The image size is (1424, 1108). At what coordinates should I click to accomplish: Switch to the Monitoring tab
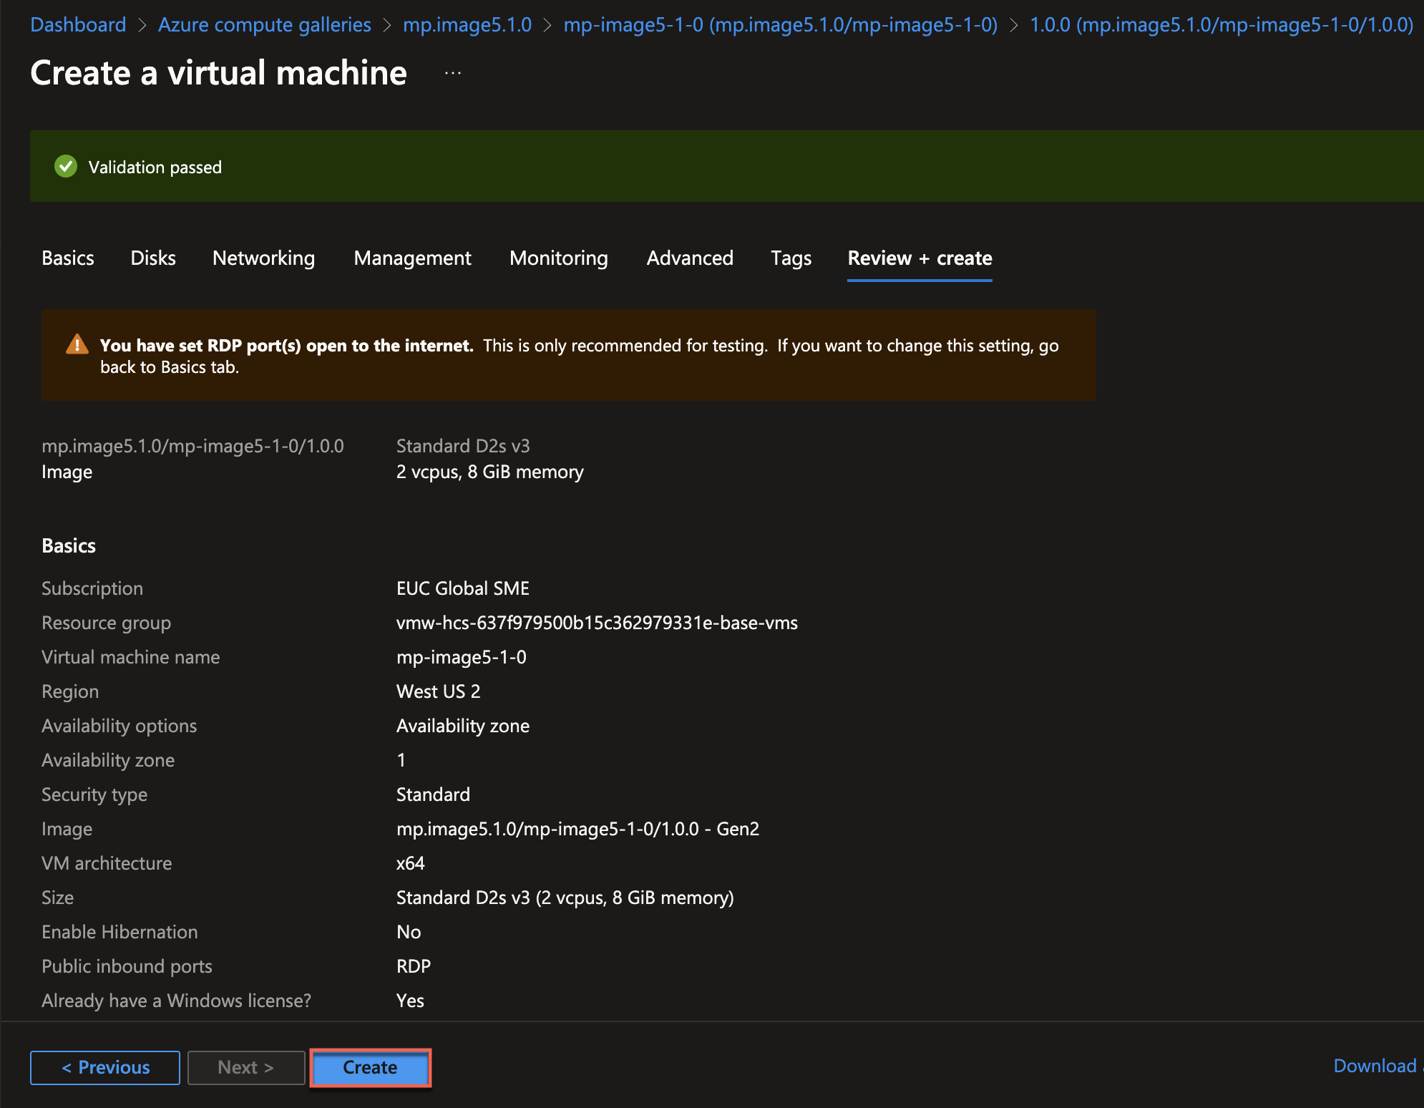(559, 258)
